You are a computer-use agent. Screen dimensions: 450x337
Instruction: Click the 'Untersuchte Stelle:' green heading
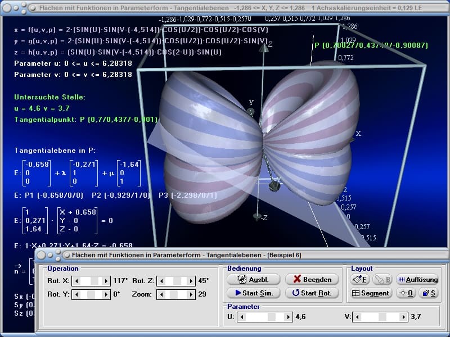coord(50,97)
